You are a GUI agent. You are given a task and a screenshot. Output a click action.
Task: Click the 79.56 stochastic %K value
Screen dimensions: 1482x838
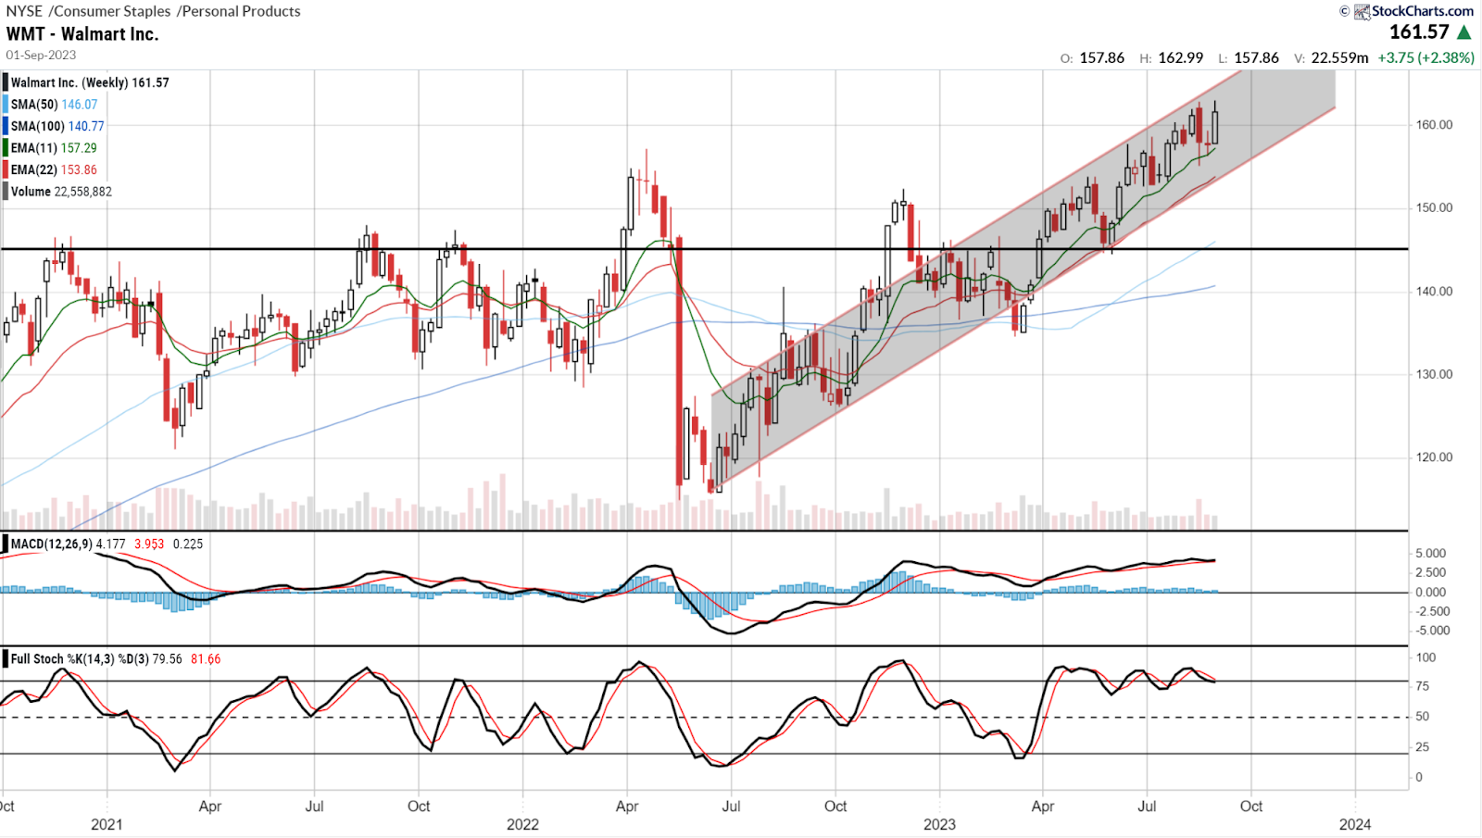point(167,659)
